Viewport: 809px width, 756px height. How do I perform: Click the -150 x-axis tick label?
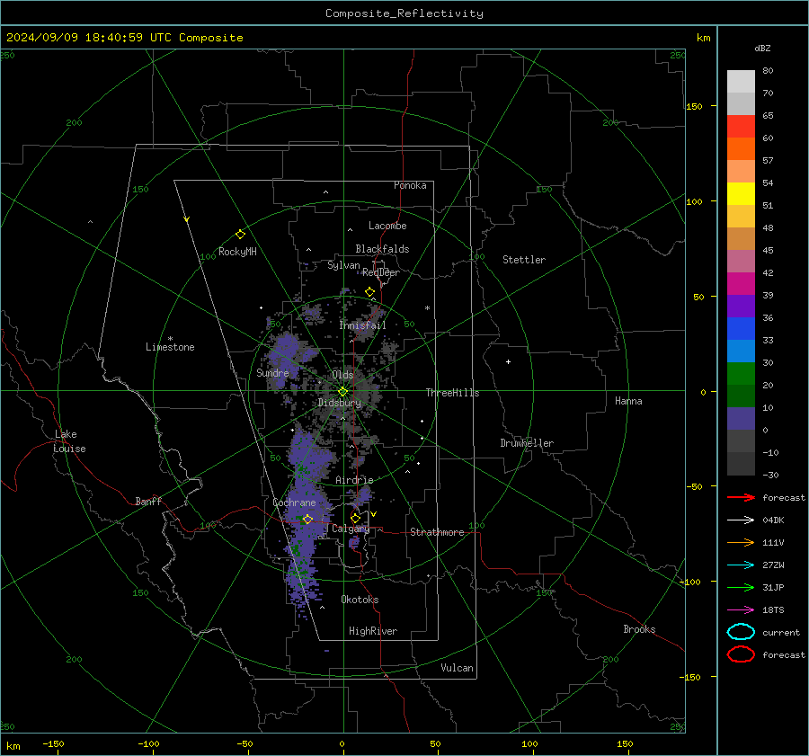53,743
